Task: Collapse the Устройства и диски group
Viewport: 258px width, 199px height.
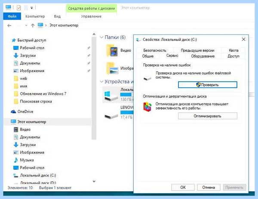Action: [101, 81]
